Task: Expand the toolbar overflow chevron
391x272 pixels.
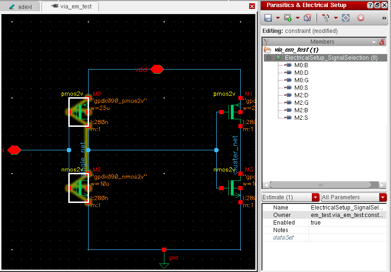Action: point(384,18)
